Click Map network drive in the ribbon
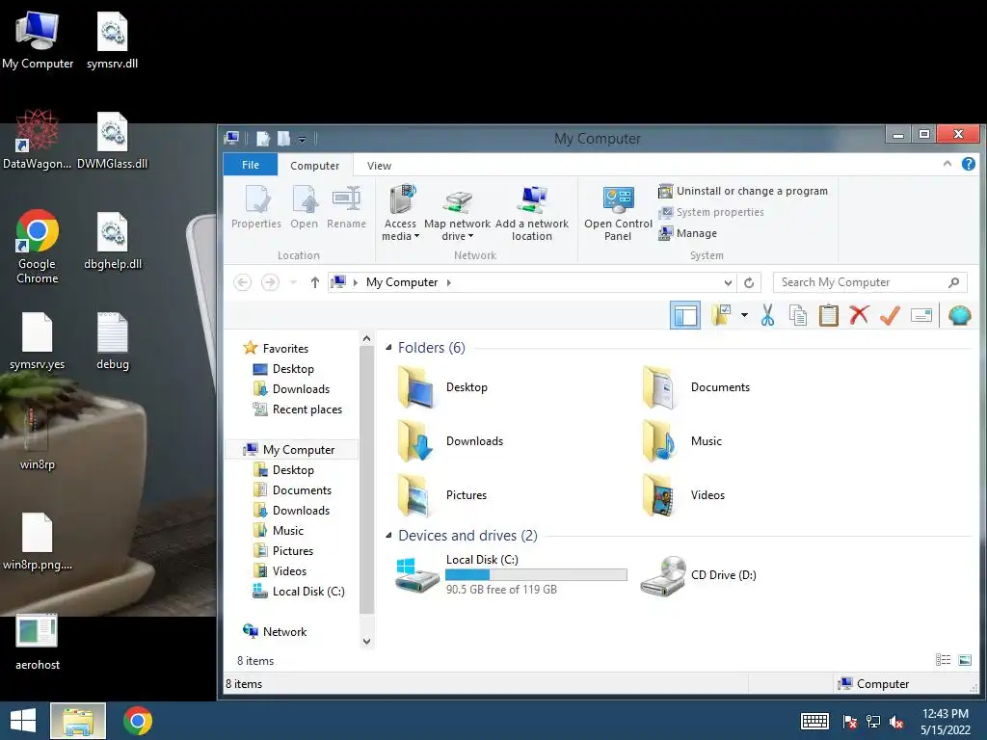Image resolution: width=987 pixels, height=740 pixels. 457,214
